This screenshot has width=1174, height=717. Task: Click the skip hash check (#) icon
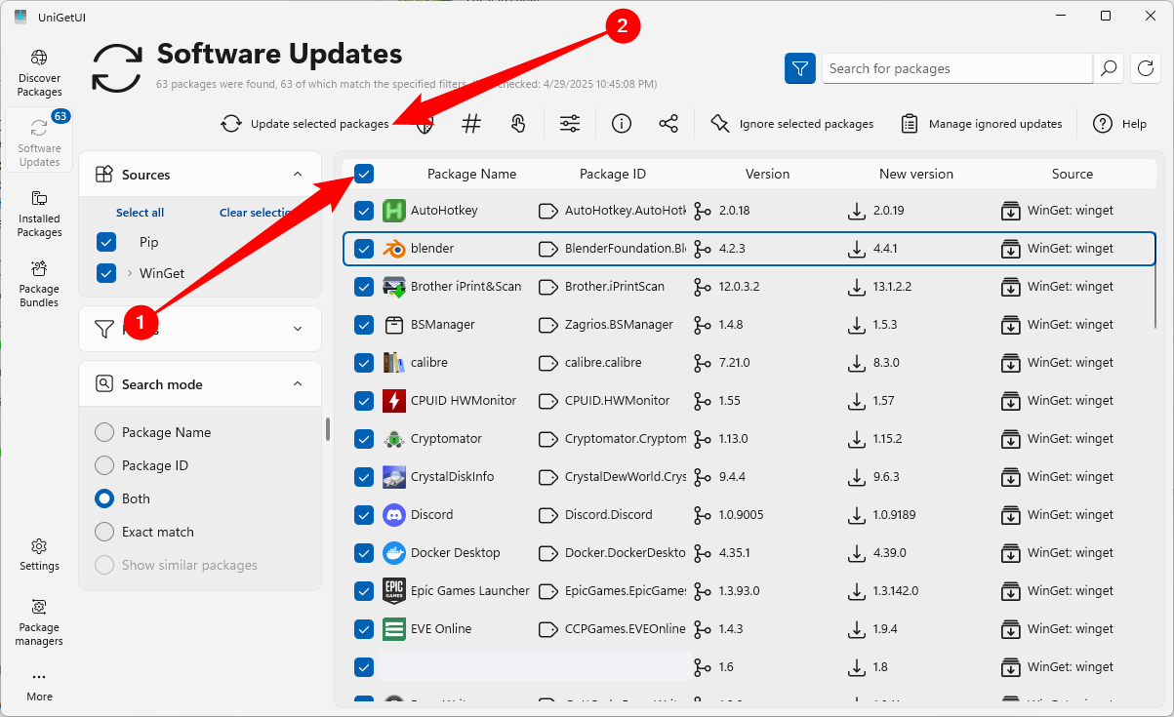click(471, 124)
